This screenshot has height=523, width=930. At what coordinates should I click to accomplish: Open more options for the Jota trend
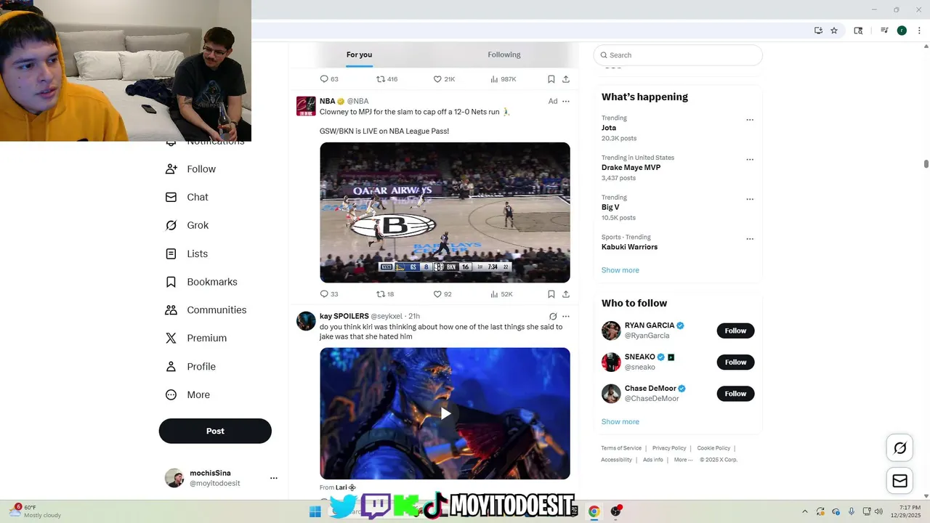tap(750, 120)
